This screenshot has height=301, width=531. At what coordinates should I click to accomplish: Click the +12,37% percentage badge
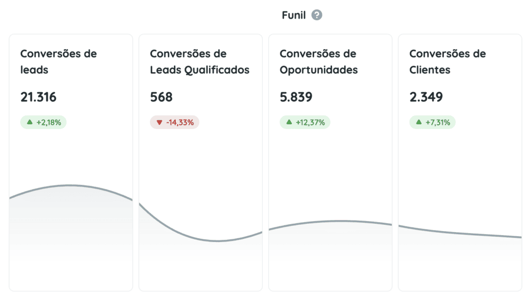point(305,122)
